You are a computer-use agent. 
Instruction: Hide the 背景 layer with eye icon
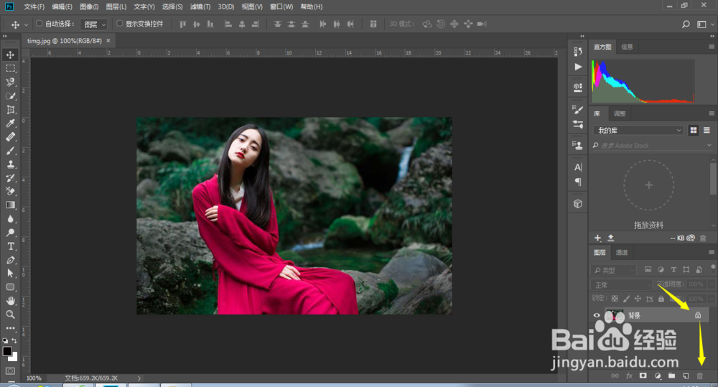pos(596,315)
